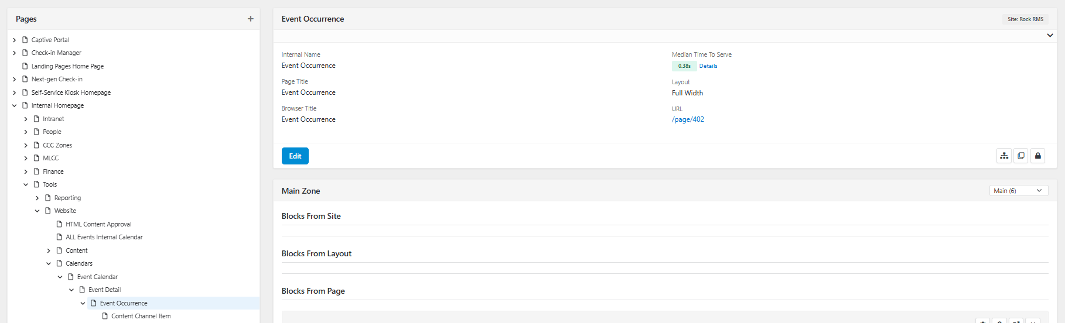
Task: Select the Tools page in tree
Action: (x=50, y=184)
